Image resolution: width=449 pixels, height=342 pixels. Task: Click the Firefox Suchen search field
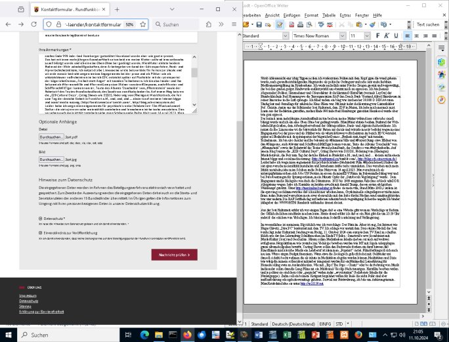(176, 24)
